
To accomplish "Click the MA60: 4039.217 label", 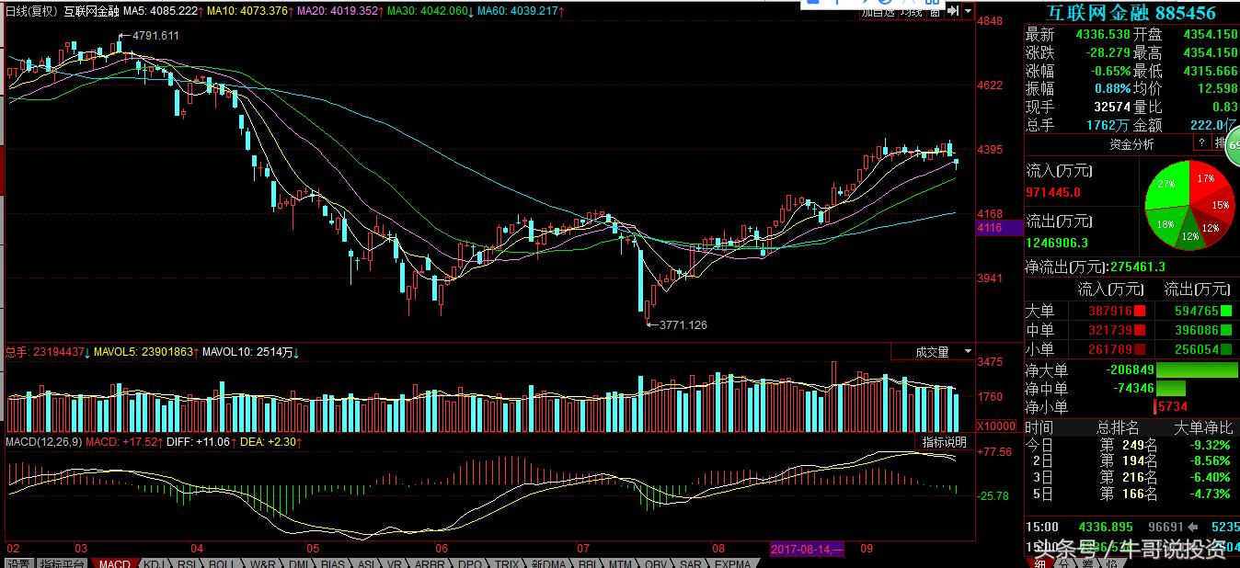I will pyautogui.click(x=520, y=11).
